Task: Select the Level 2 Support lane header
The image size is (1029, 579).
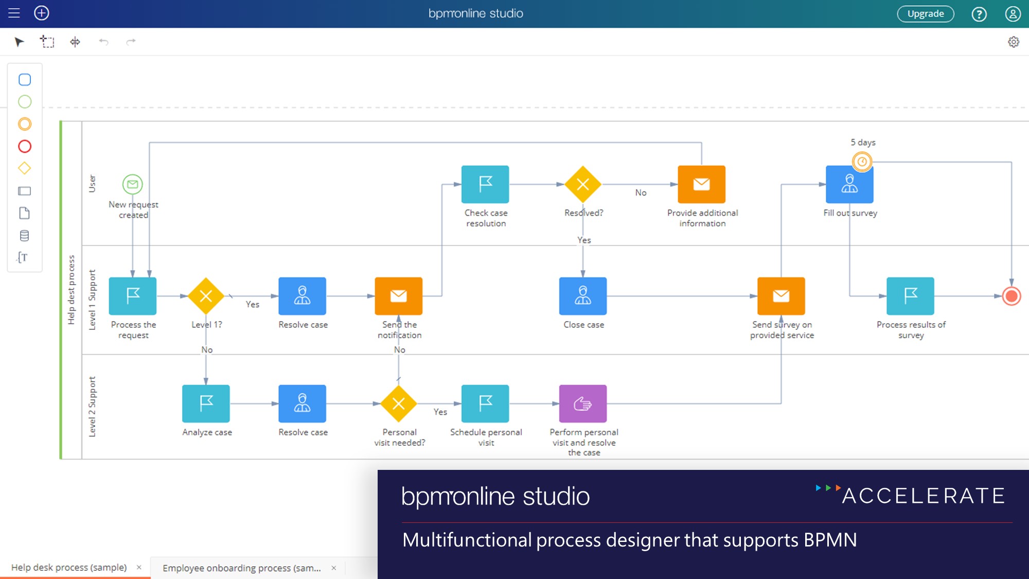Action: [x=92, y=407]
